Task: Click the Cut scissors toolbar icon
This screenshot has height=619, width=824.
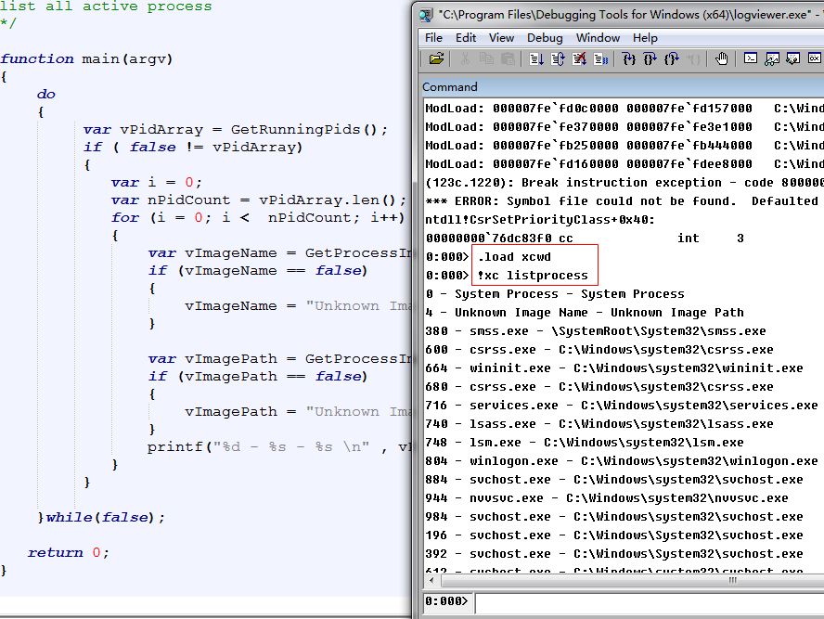Action: 465,58
